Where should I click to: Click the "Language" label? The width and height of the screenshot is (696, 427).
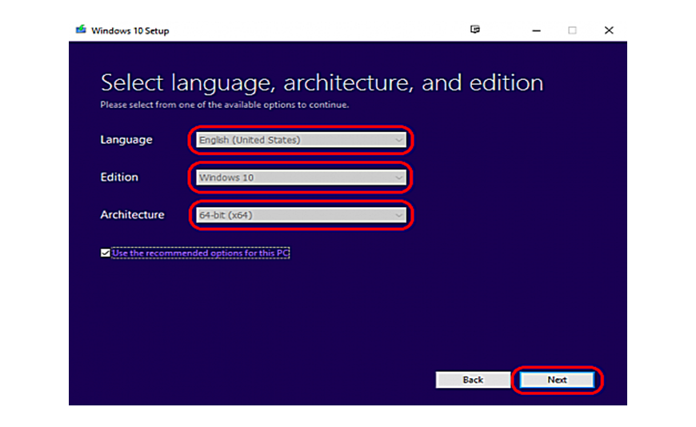tap(126, 139)
